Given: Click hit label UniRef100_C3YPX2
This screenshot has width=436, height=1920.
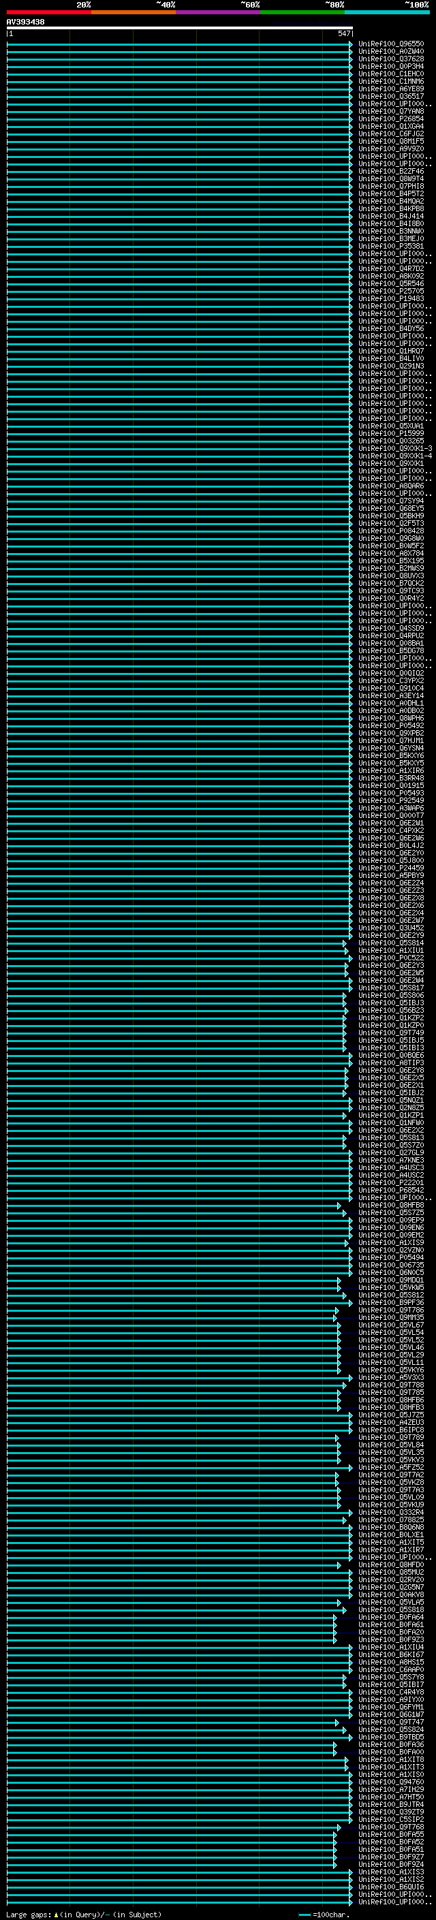Looking at the screenshot, I should (x=390, y=680).
